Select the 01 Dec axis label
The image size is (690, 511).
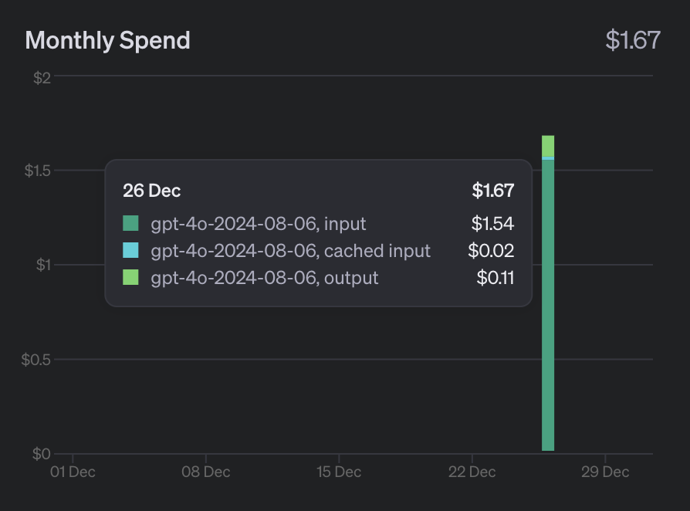click(73, 472)
